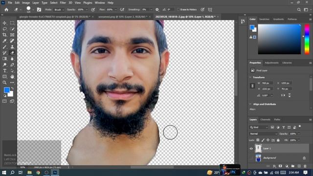Open layer blend mode Normal dropdown
This screenshot has height=176, width=313.
pos(263,133)
